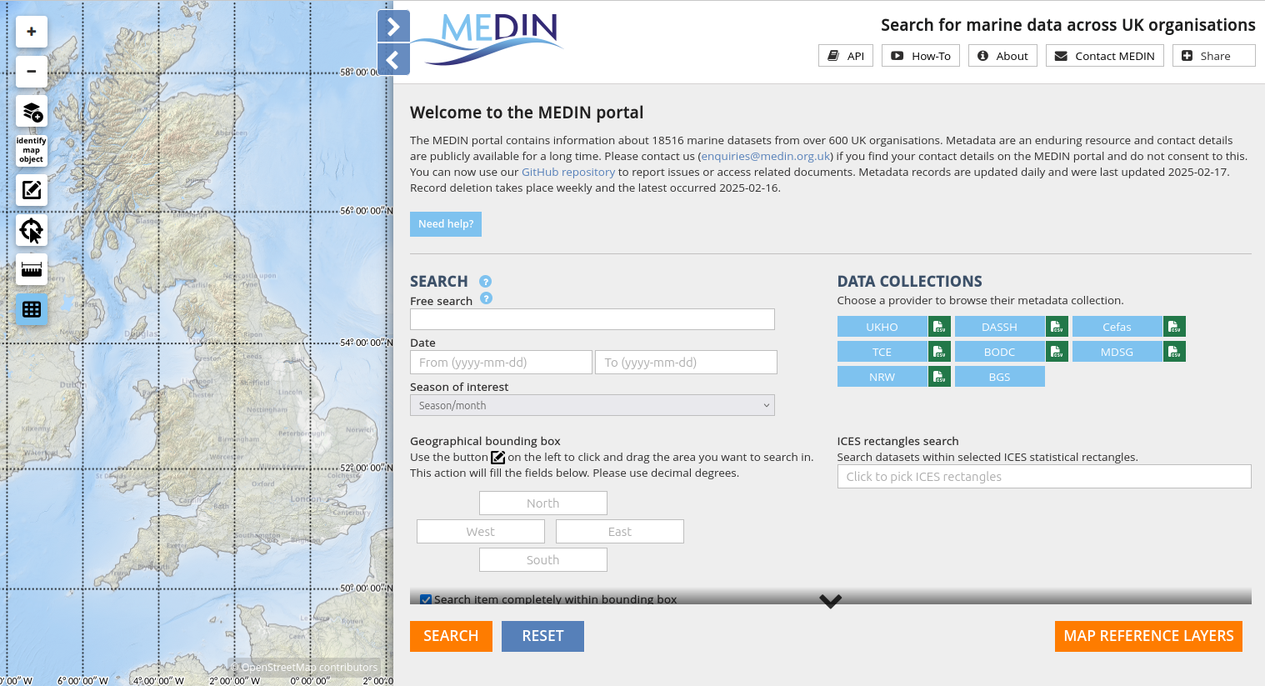Click the Free search text field
The width and height of the screenshot is (1265, 686).
click(592, 319)
